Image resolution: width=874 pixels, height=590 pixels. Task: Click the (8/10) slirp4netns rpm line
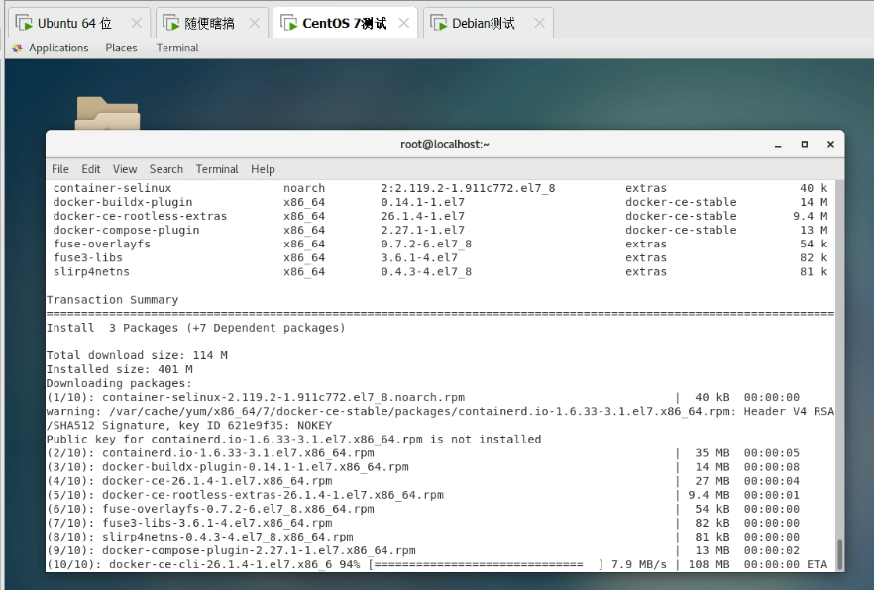pos(423,537)
